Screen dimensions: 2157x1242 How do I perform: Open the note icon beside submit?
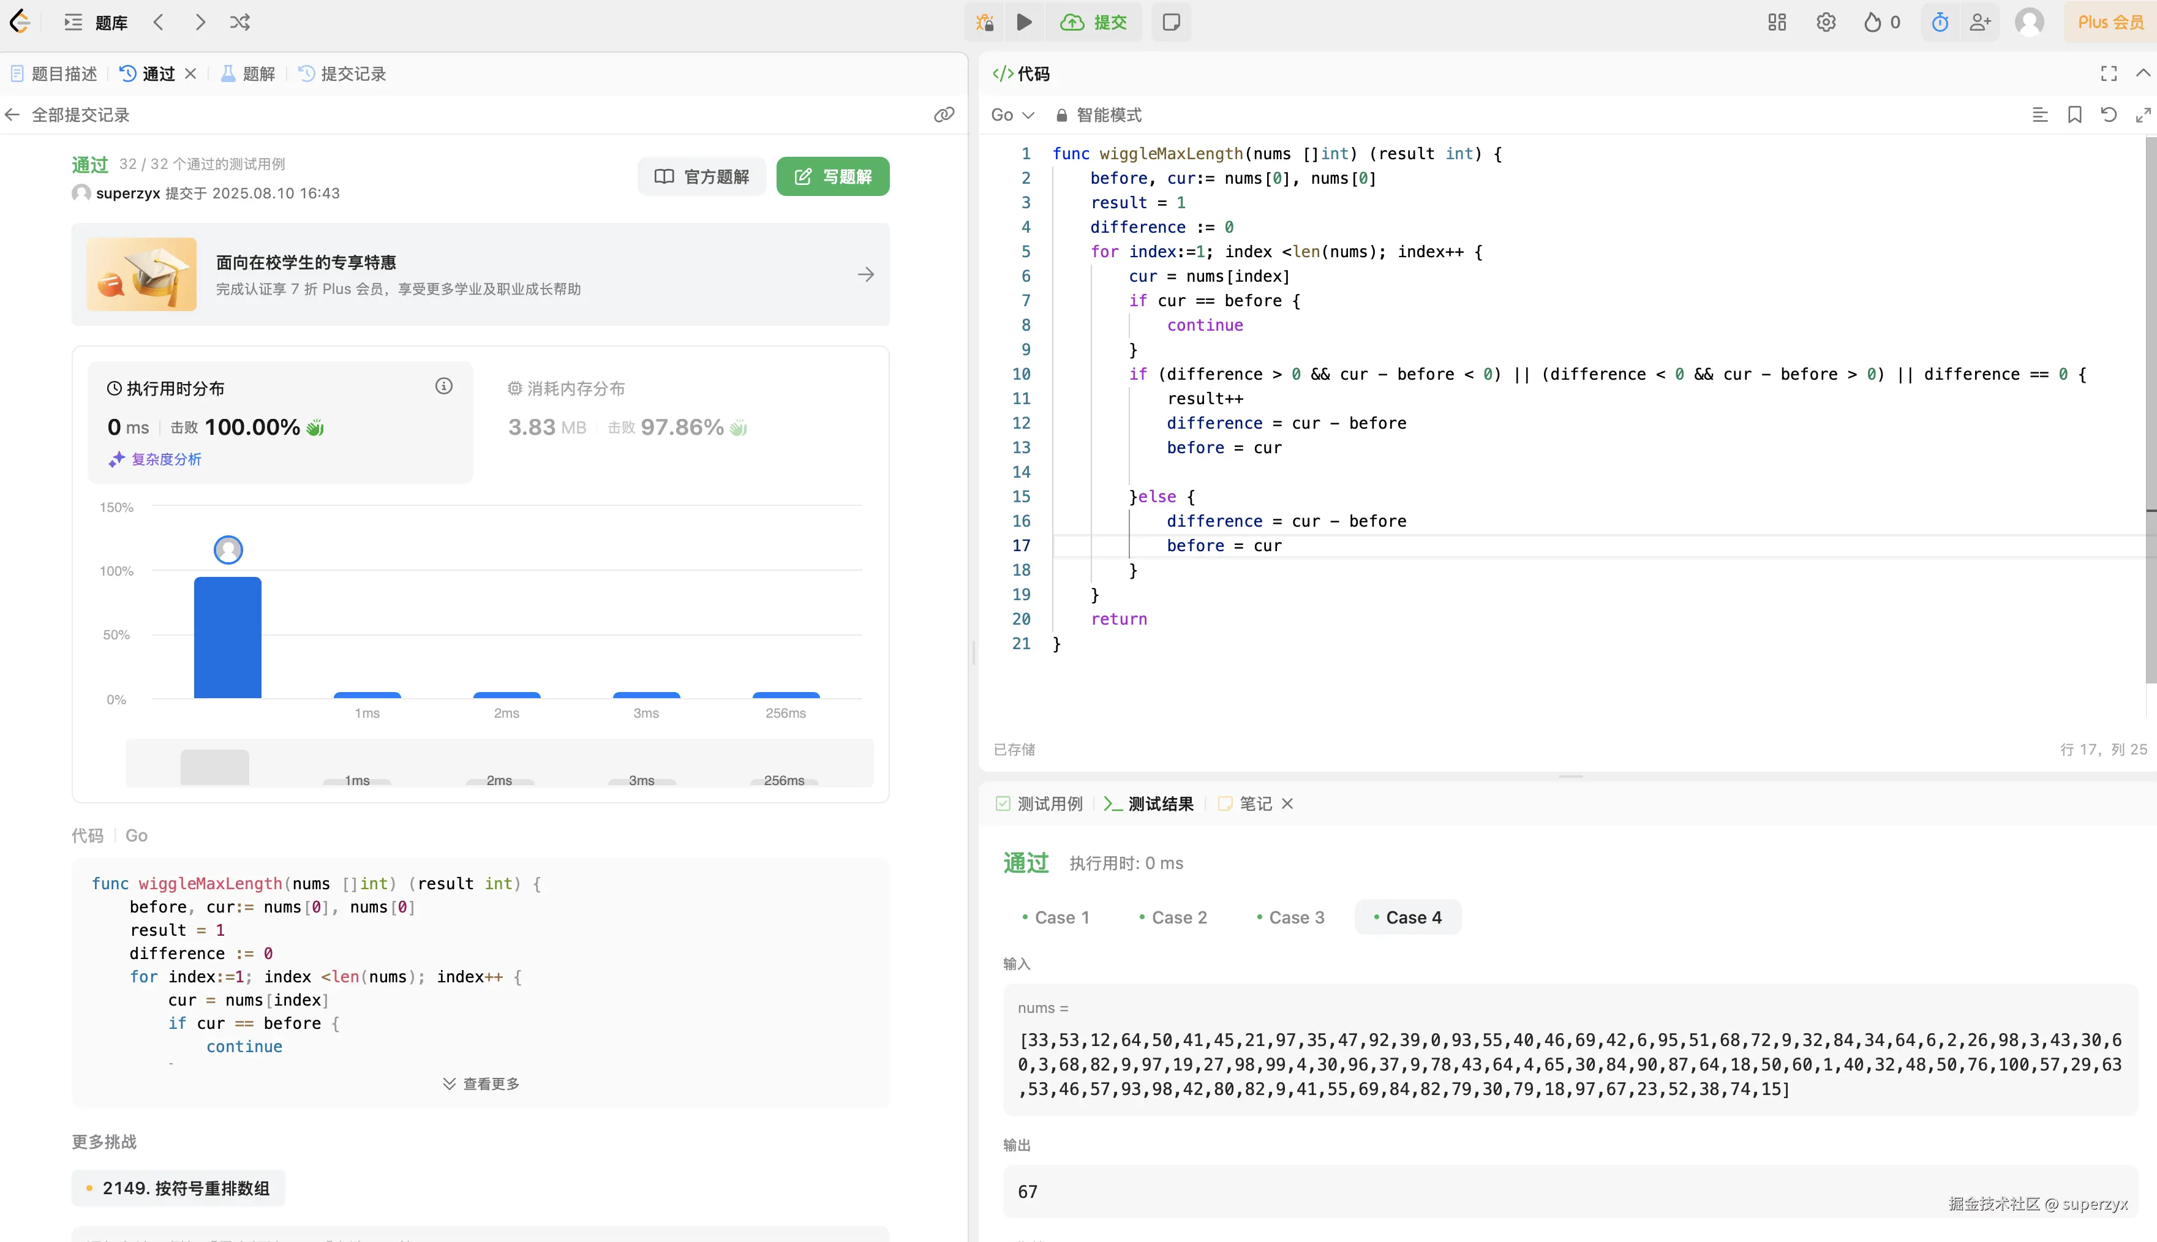1171,22
